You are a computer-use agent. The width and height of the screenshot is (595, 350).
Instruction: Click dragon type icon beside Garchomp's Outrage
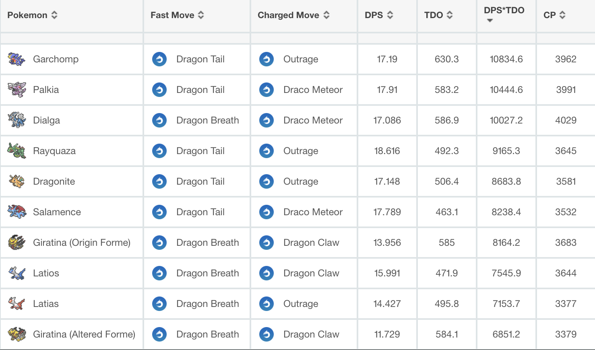pos(267,59)
